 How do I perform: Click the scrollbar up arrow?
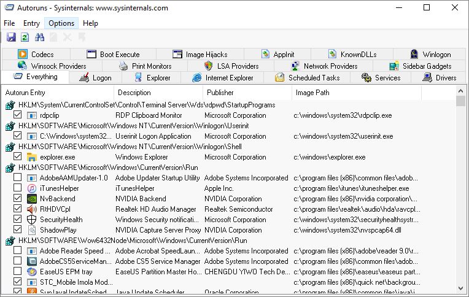[461, 90]
